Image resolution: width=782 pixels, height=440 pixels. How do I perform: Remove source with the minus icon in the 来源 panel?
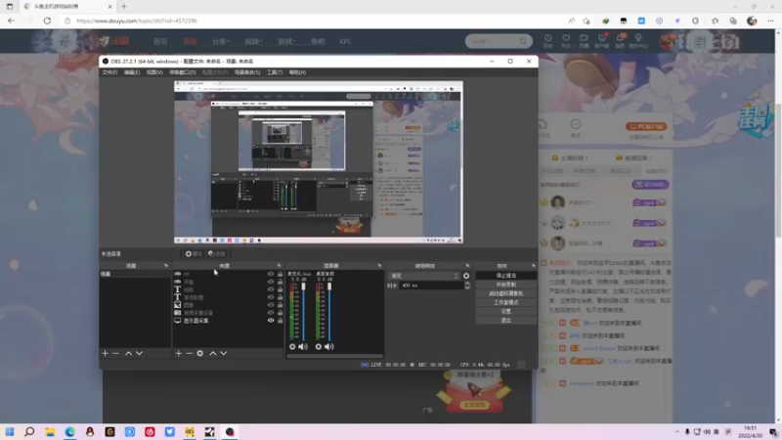189,353
